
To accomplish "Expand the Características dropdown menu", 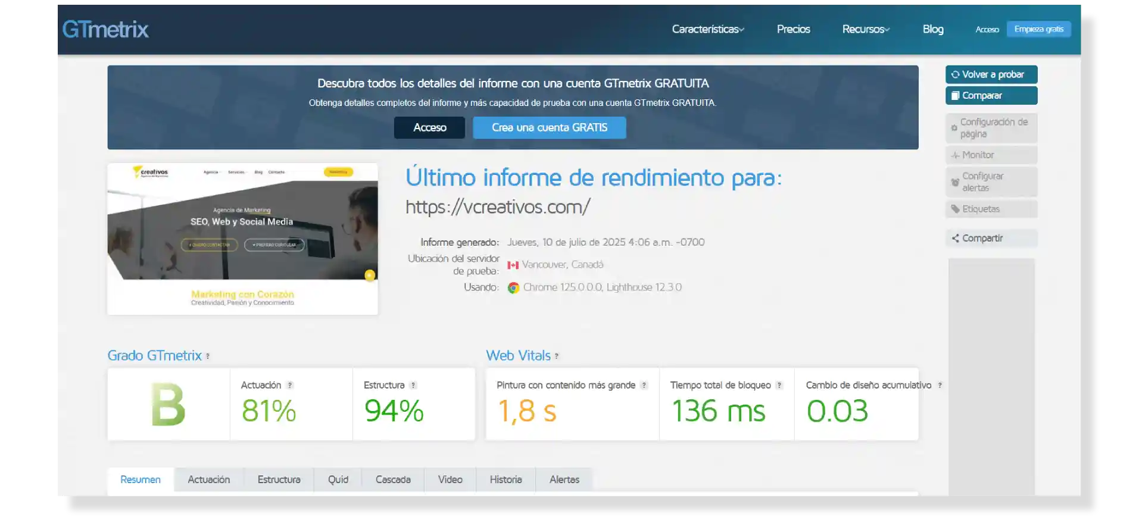I will pyautogui.click(x=707, y=29).
